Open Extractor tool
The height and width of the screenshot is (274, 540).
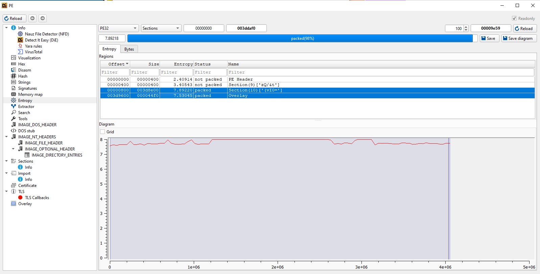pos(26,107)
